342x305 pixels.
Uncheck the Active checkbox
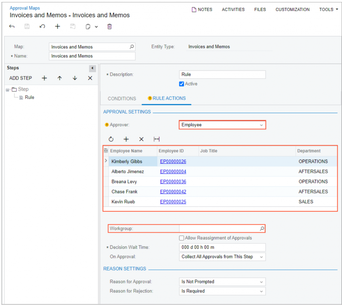(x=181, y=84)
